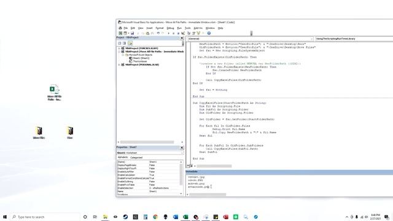Open the Debug menu
Viewport: 393px width, 221px height.
[170, 28]
